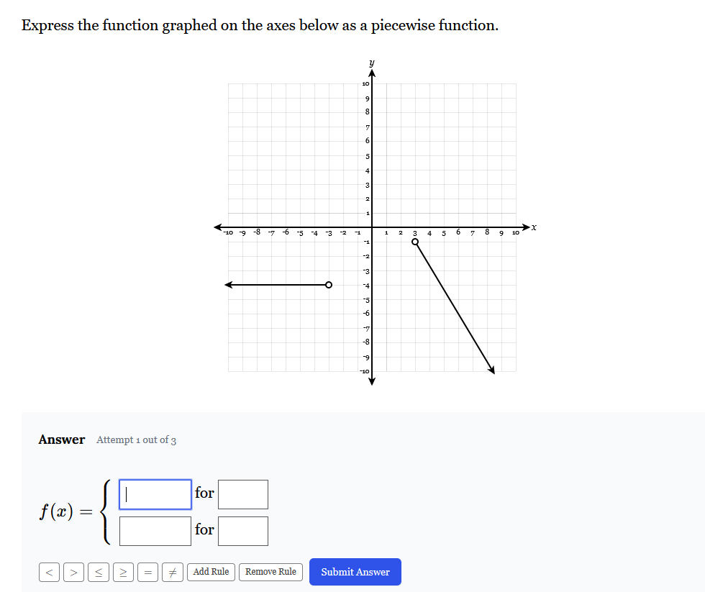
Task: Click the equals operator button
Action: coord(146,572)
